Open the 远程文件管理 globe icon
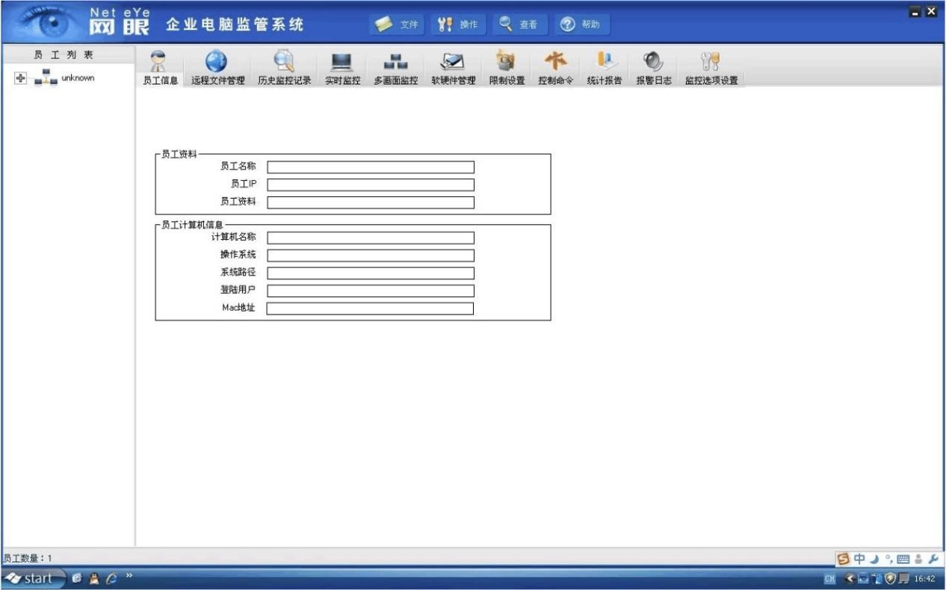The height and width of the screenshot is (590, 946). point(217,62)
